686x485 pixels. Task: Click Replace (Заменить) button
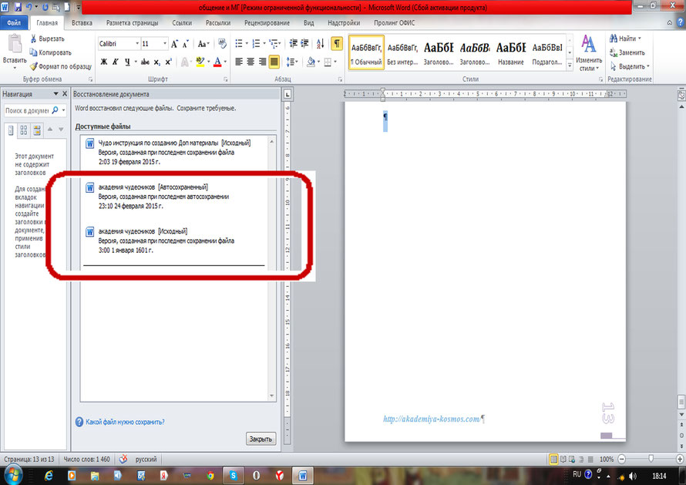(x=627, y=52)
